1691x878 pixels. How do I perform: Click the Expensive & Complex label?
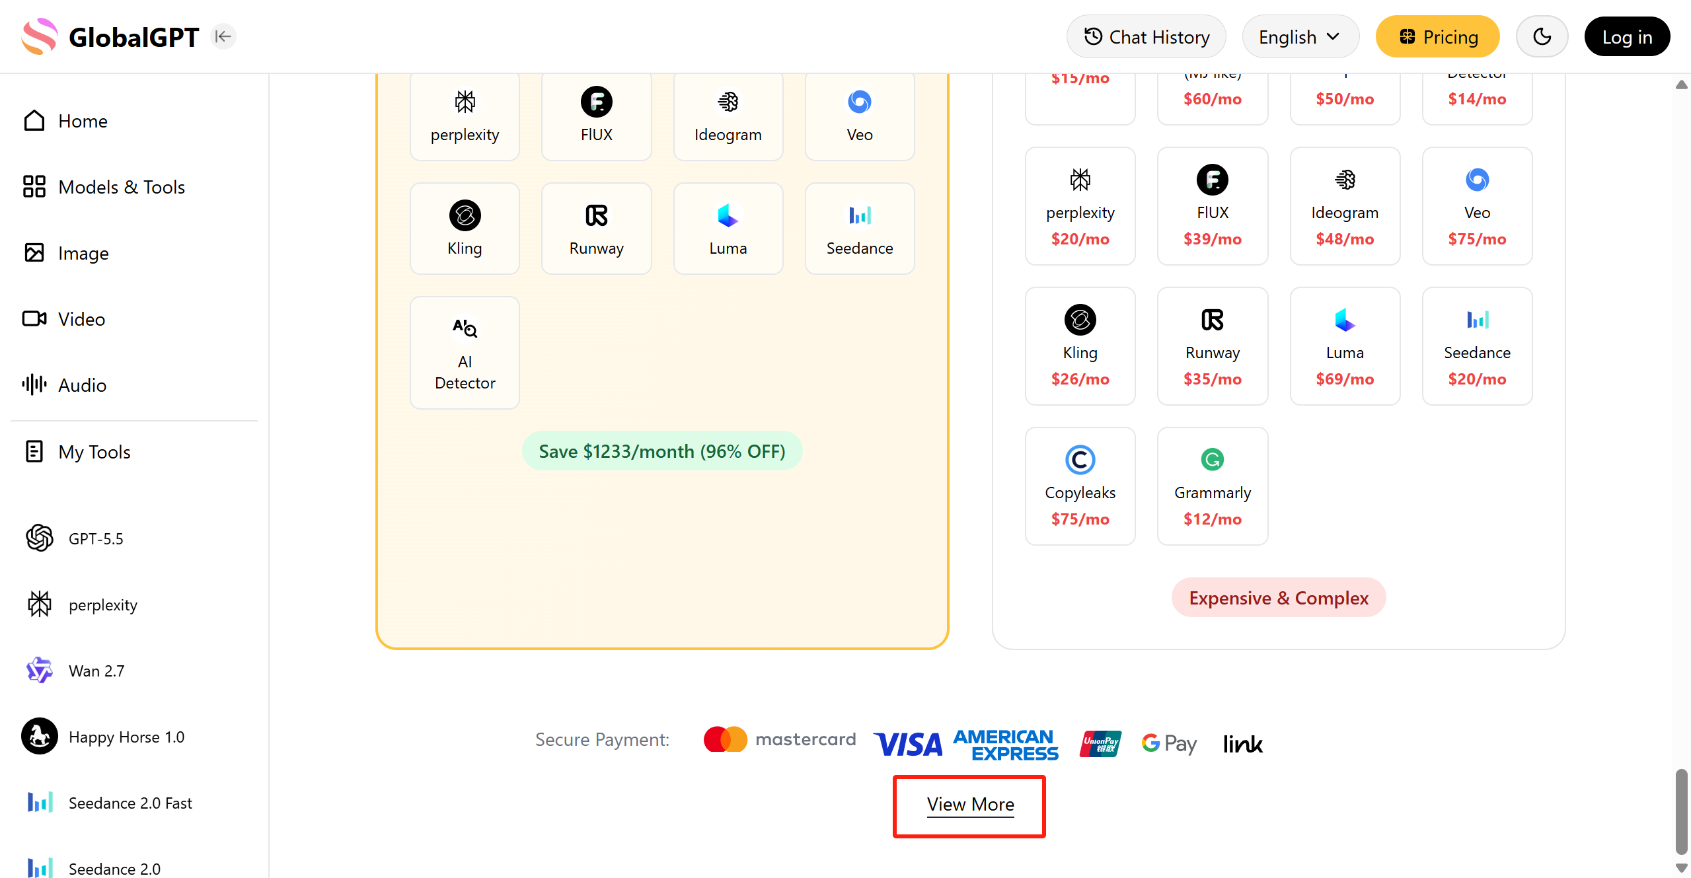(1279, 598)
